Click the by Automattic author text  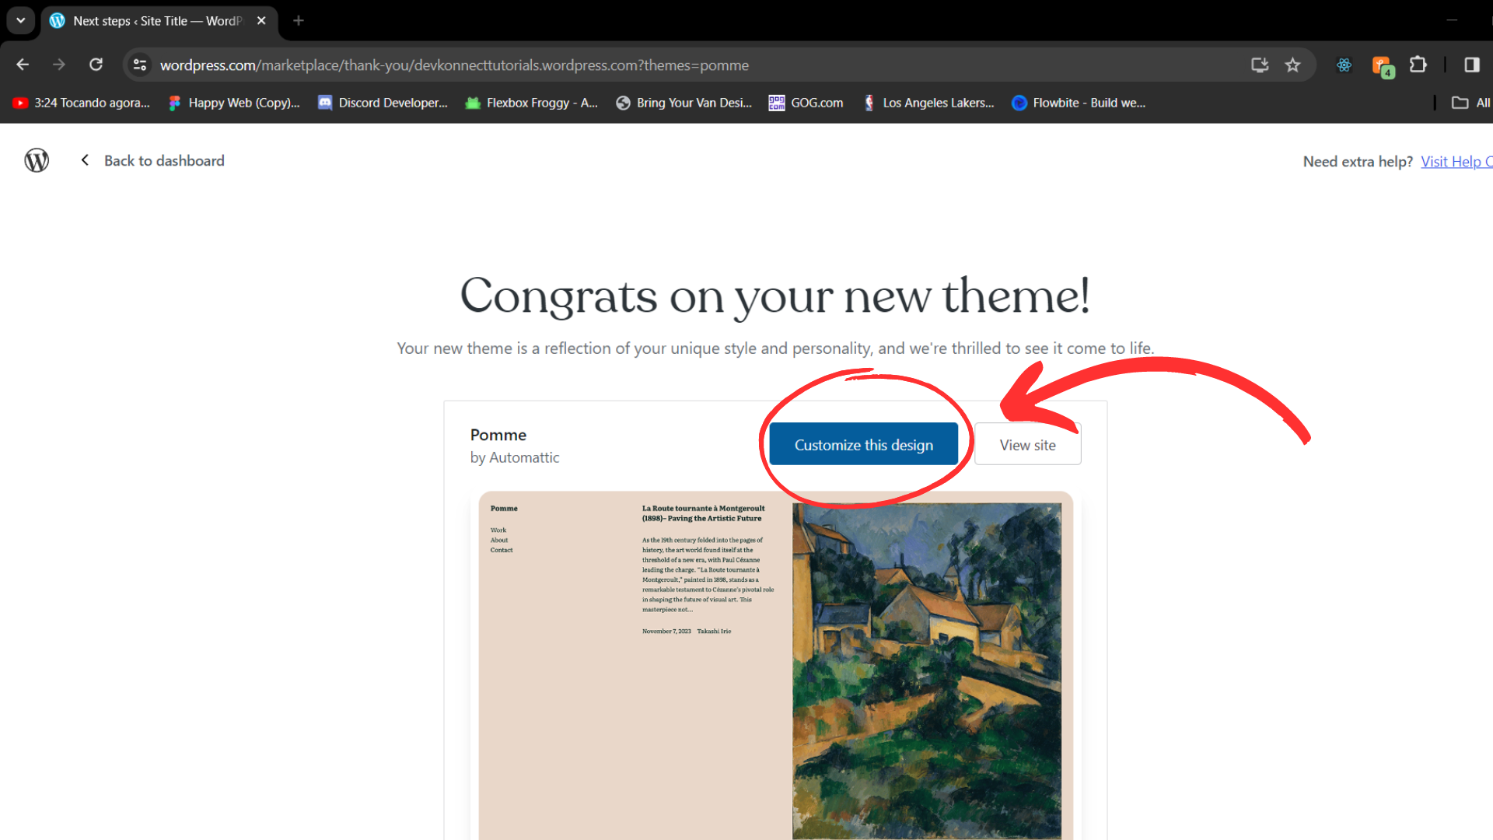515,457
